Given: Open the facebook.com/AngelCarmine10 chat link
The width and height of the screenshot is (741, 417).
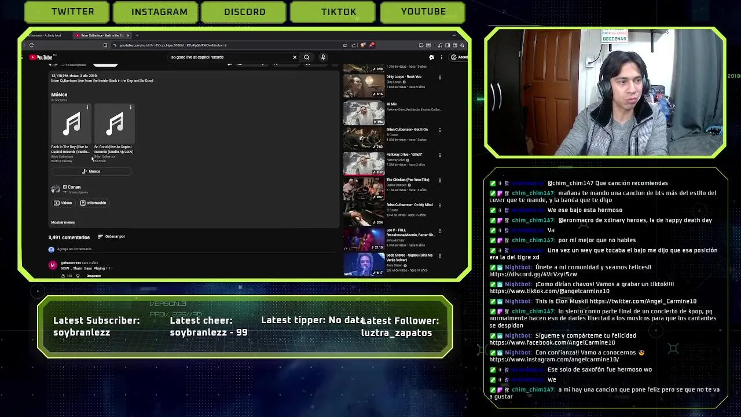Looking at the screenshot, I should coord(552,342).
